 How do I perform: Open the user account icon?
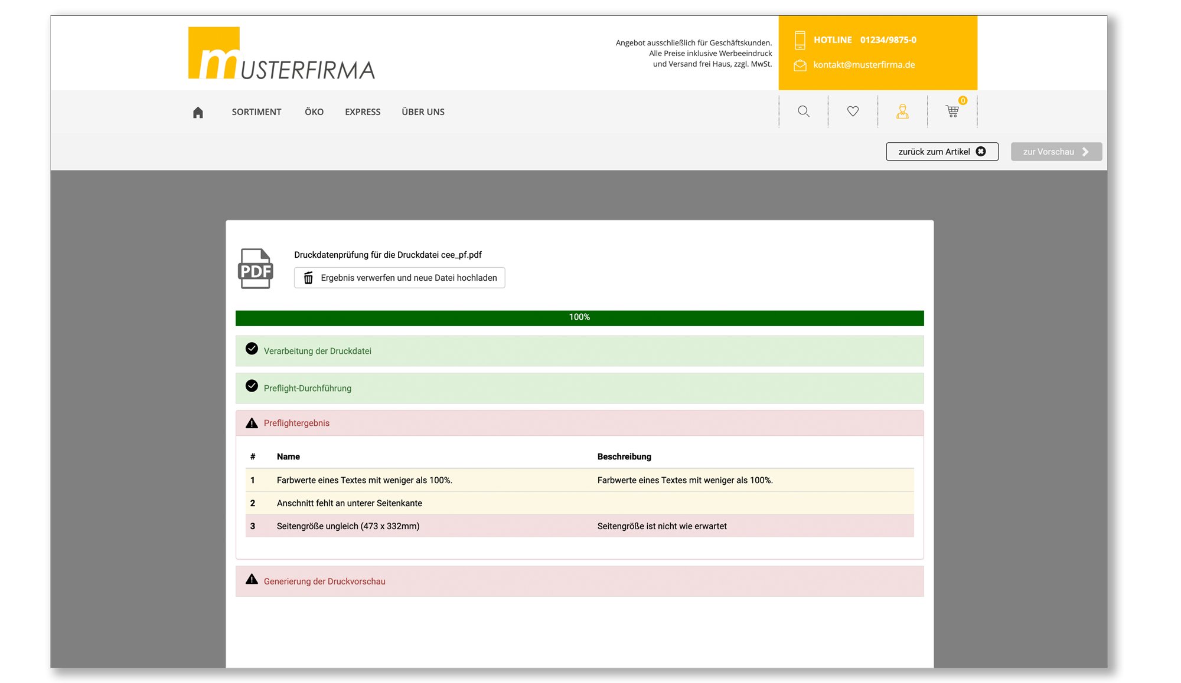click(902, 111)
